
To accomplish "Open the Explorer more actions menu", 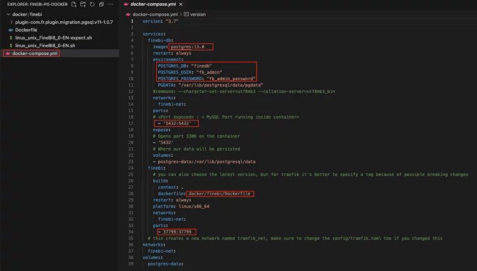I will (x=110, y=4).
